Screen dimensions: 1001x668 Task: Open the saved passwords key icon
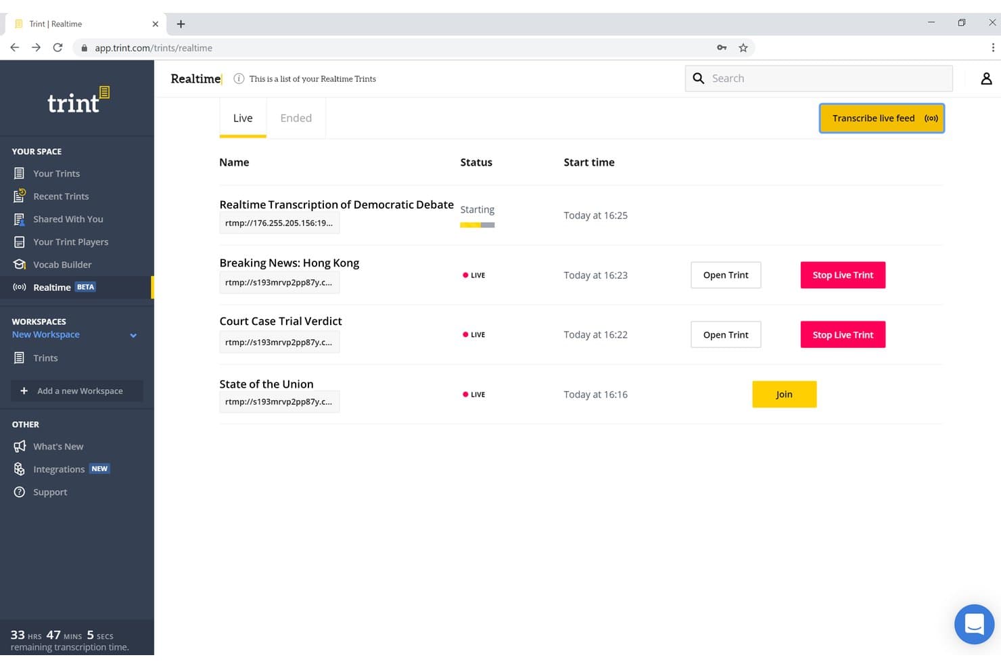tap(722, 47)
